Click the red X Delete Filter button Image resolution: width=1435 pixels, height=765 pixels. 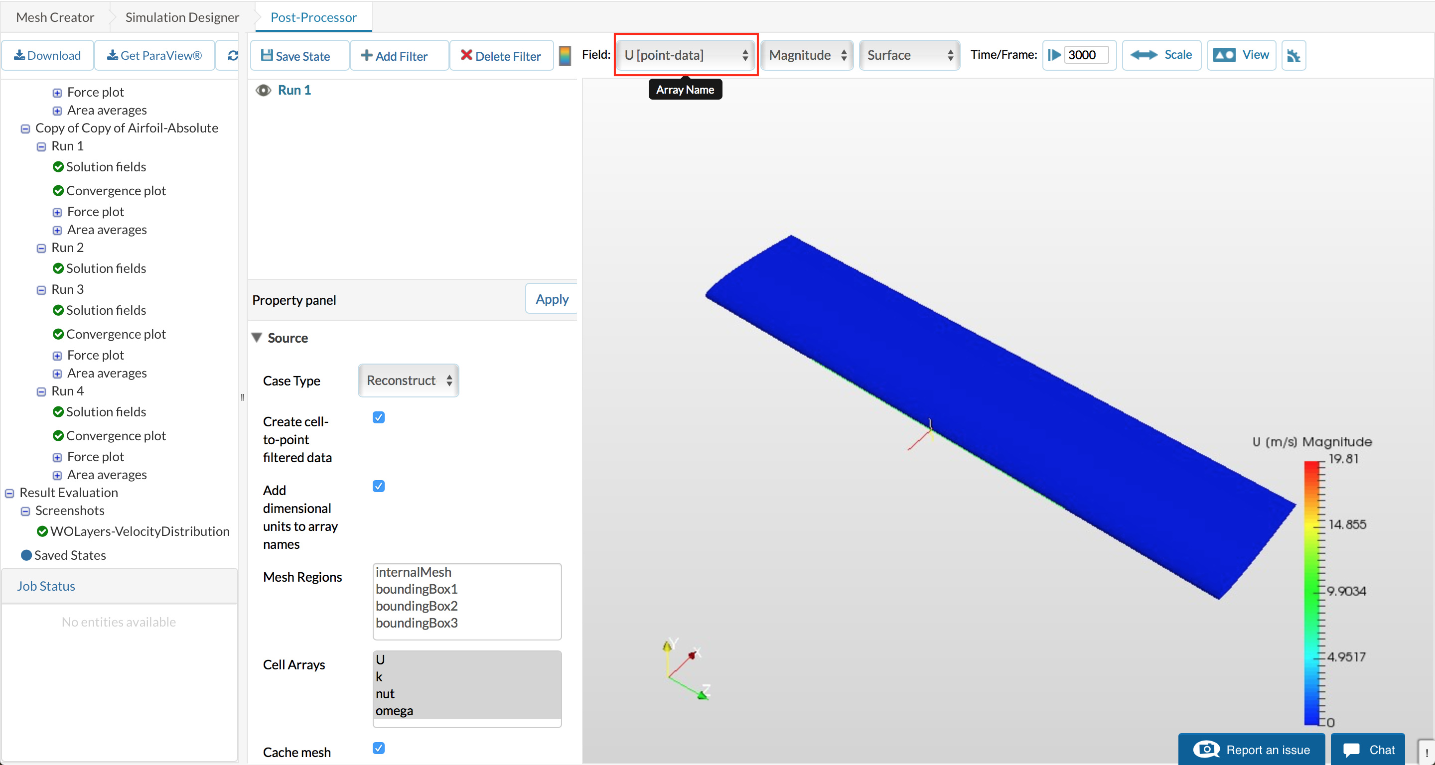(500, 56)
